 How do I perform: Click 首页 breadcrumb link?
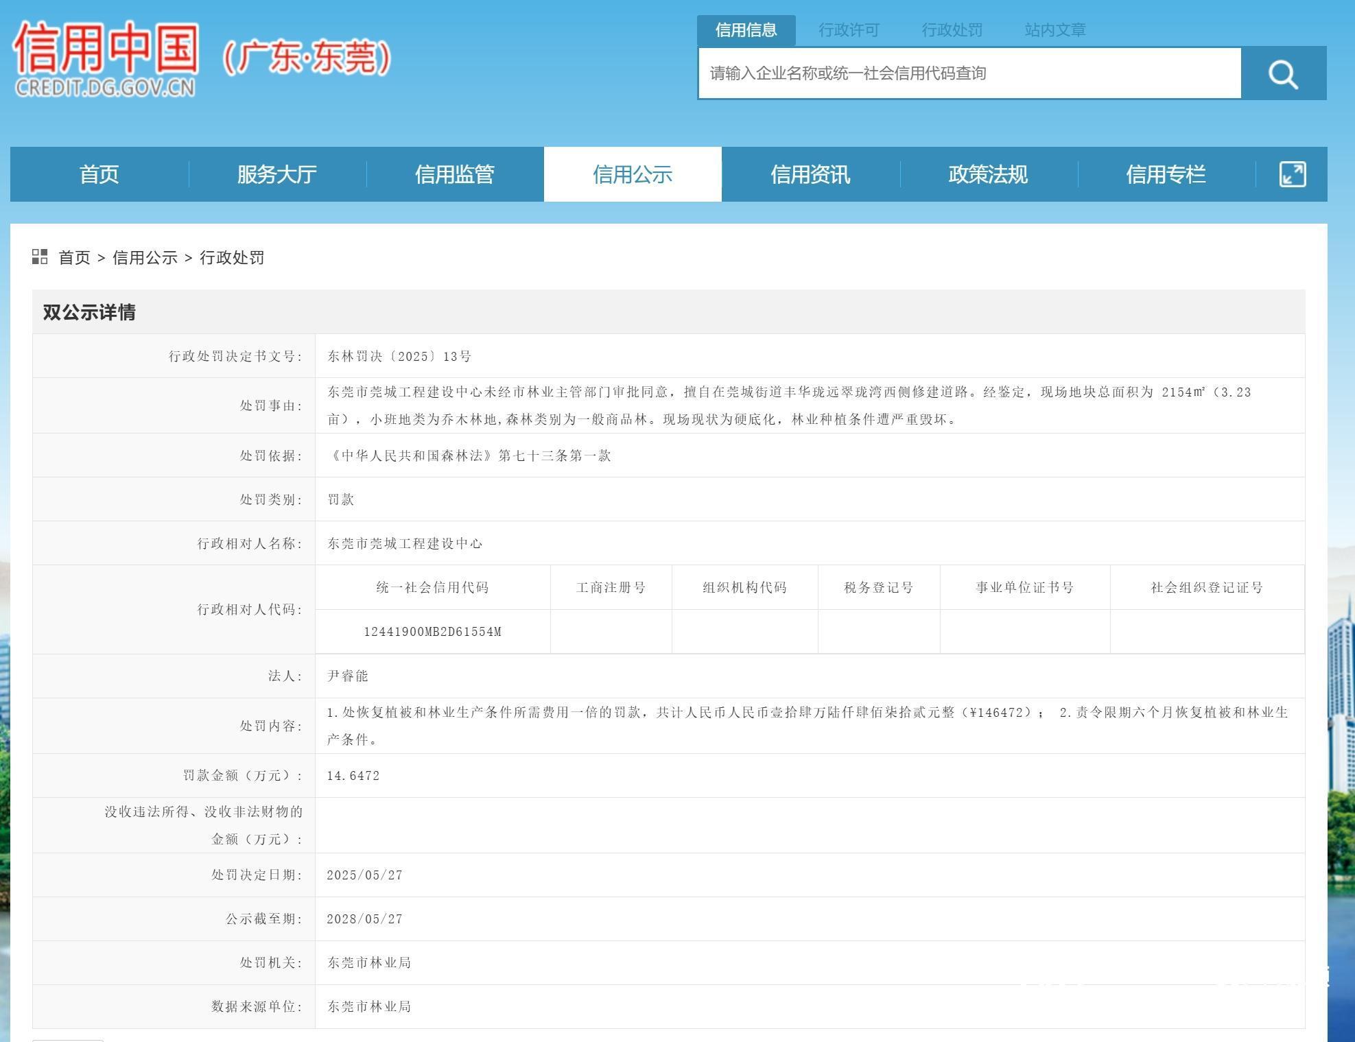click(x=74, y=258)
